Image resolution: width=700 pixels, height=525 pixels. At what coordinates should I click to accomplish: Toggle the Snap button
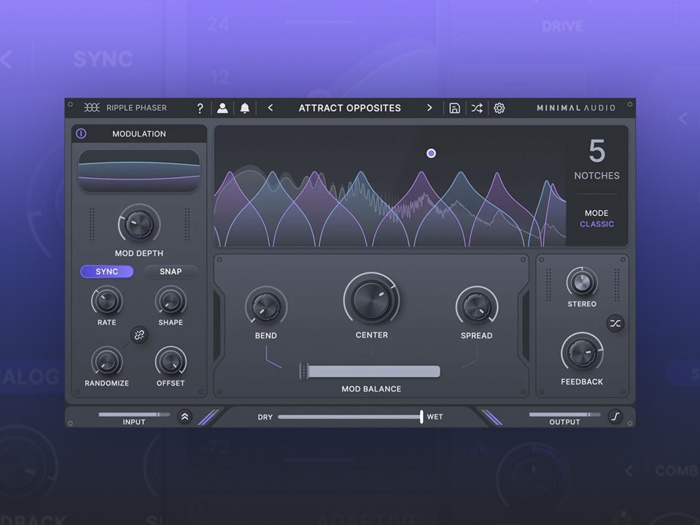pyautogui.click(x=171, y=271)
